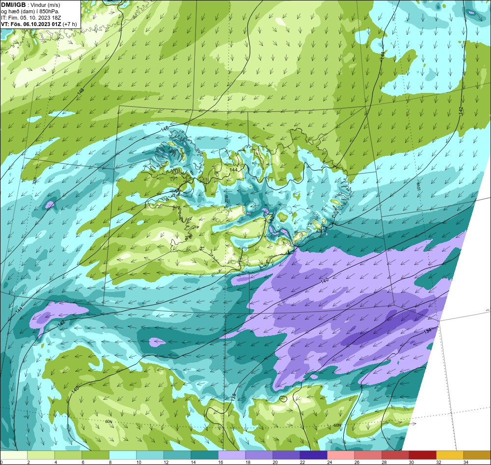Select the 6–8 m/s olive green swatch
This screenshot has height=465, width=491.
click(96, 455)
